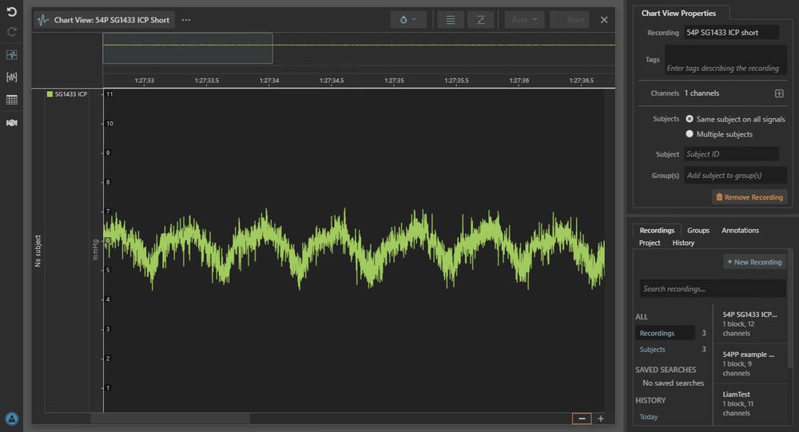The height and width of the screenshot is (432, 799).
Task: Click the green SG1433 ICP channel swatch
Action: [x=50, y=94]
